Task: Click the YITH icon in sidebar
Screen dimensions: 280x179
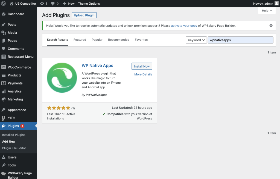Action: click(x=4, y=118)
